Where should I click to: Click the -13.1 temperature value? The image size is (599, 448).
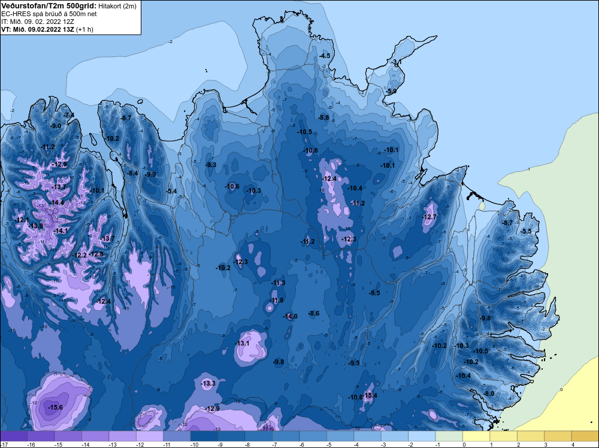point(242,343)
